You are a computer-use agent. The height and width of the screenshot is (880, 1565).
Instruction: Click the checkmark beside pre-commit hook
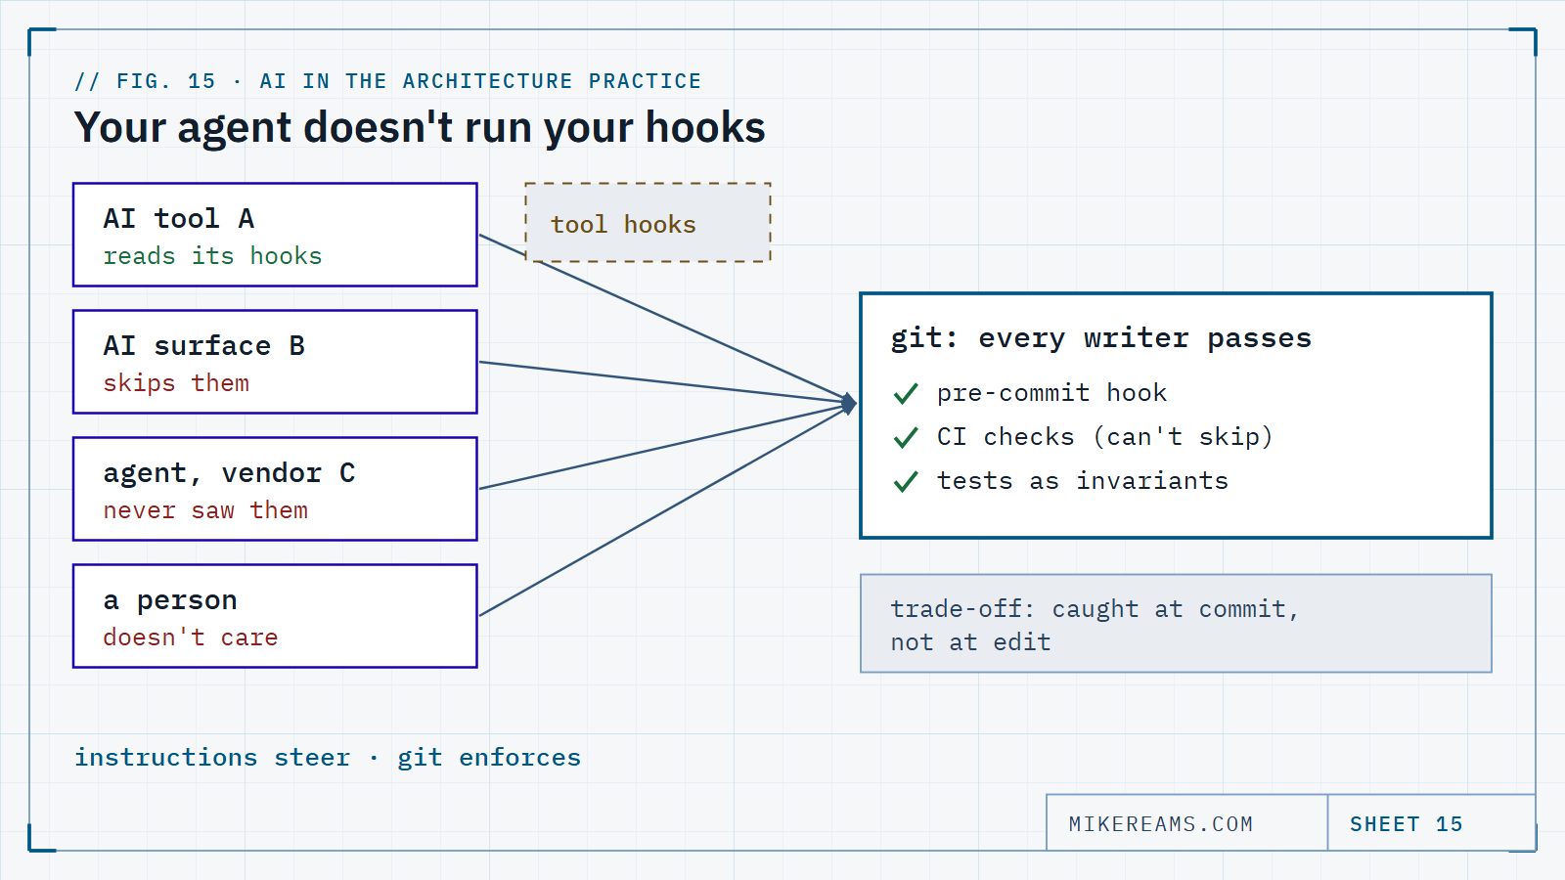coord(906,393)
